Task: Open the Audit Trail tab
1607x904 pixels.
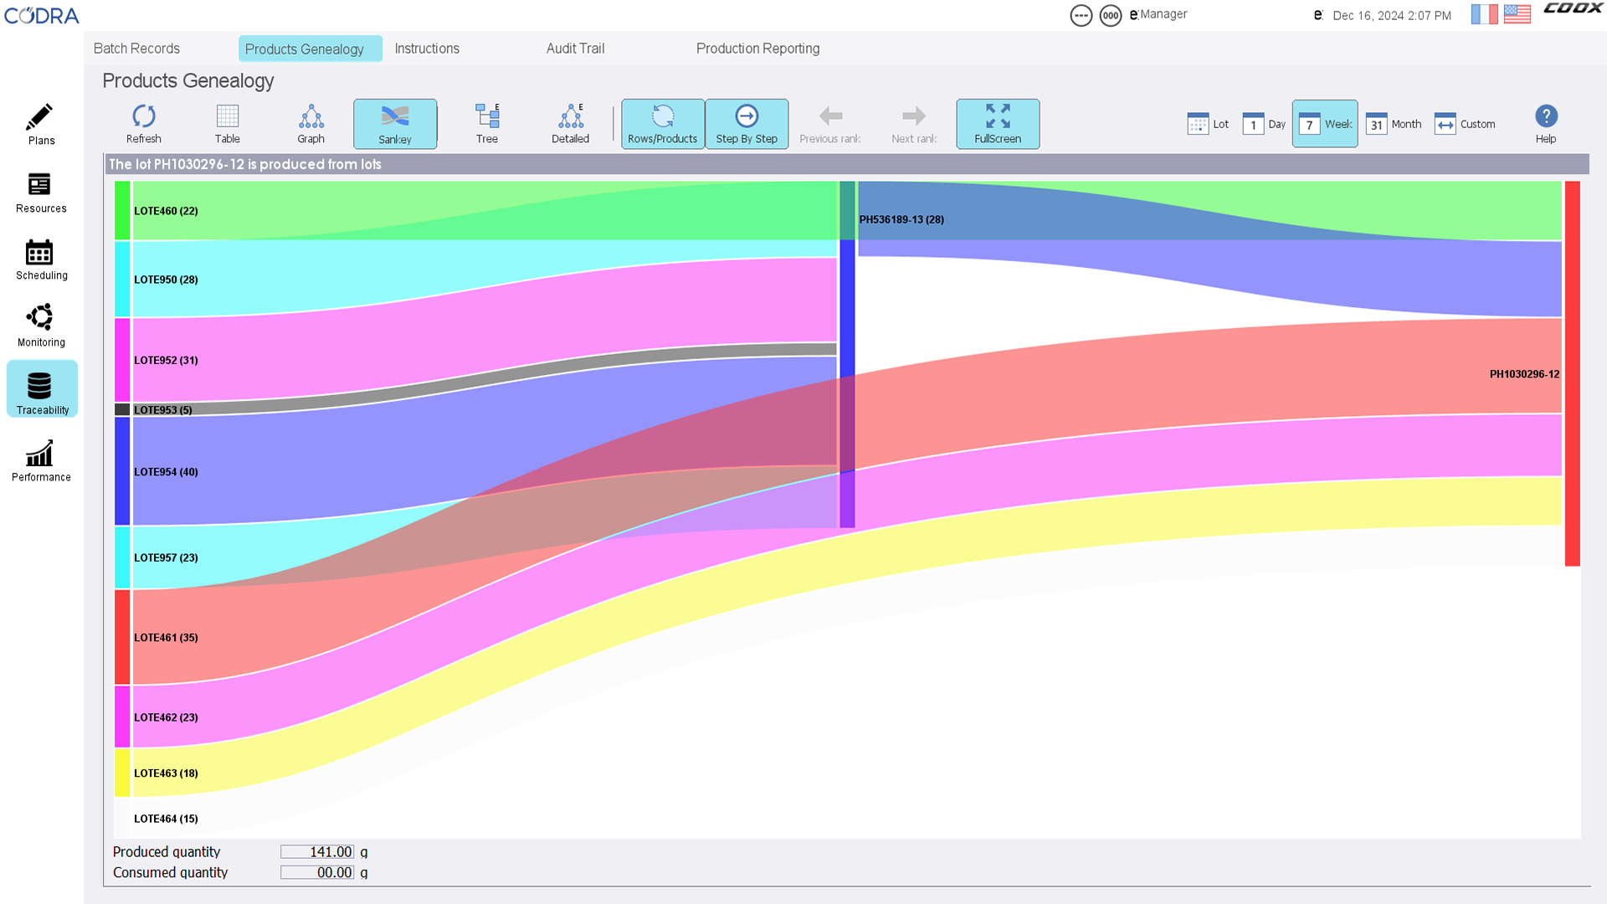Action: pos(575,49)
